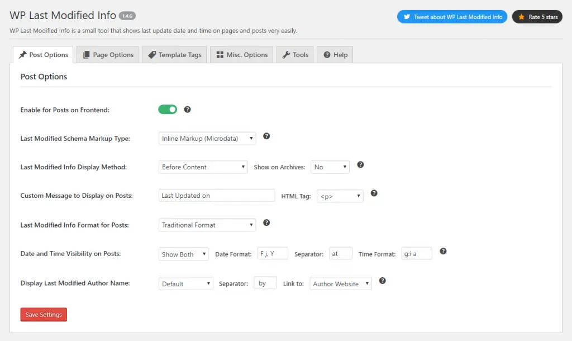Click help icon after Time Format field
Image resolution: width=572 pixels, height=341 pixels.
(443, 251)
